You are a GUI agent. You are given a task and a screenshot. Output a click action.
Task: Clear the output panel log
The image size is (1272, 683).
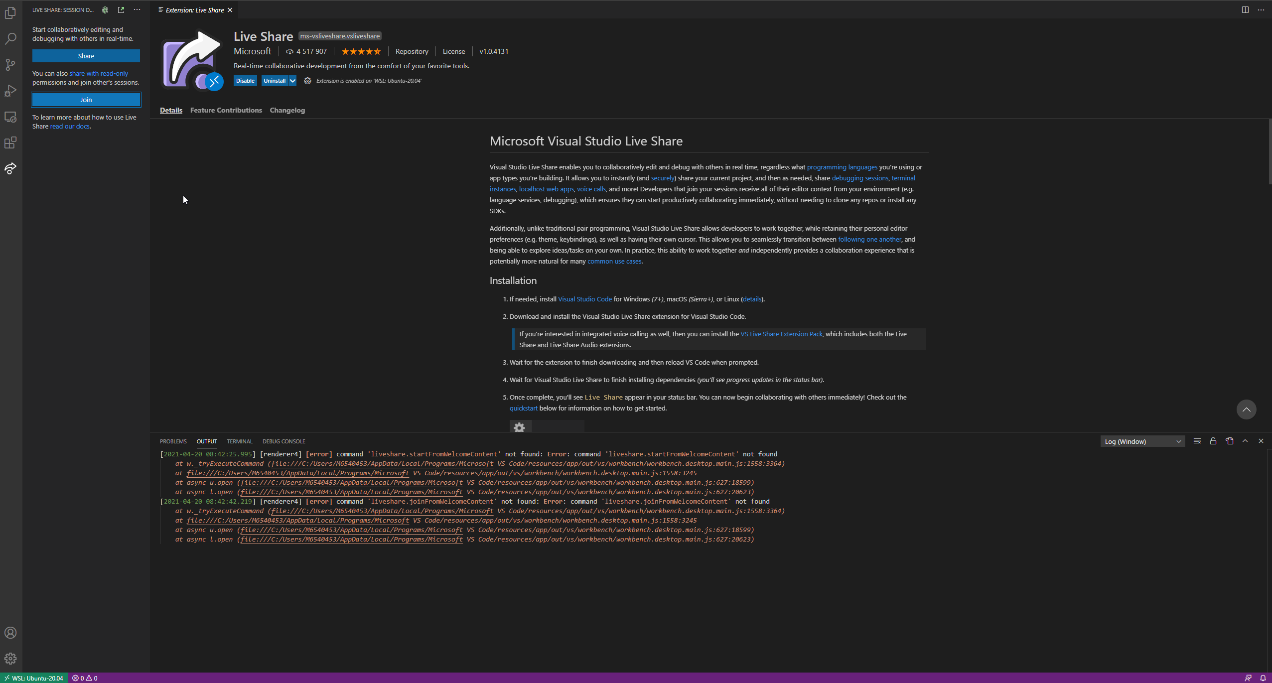pos(1197,441)
